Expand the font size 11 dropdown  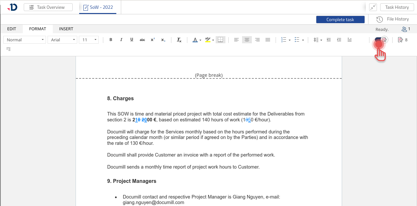[x=89, y=40]
